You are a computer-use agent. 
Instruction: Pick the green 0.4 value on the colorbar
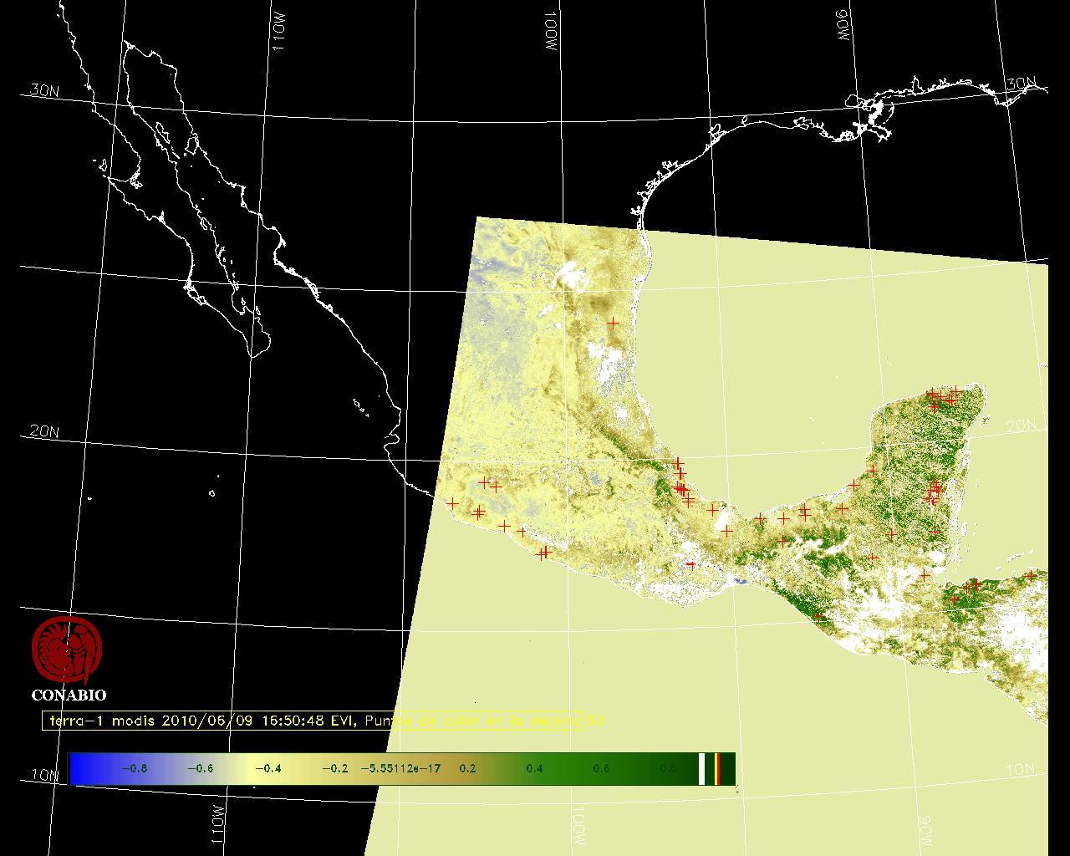pyautogui.click(x=534, y=768)
